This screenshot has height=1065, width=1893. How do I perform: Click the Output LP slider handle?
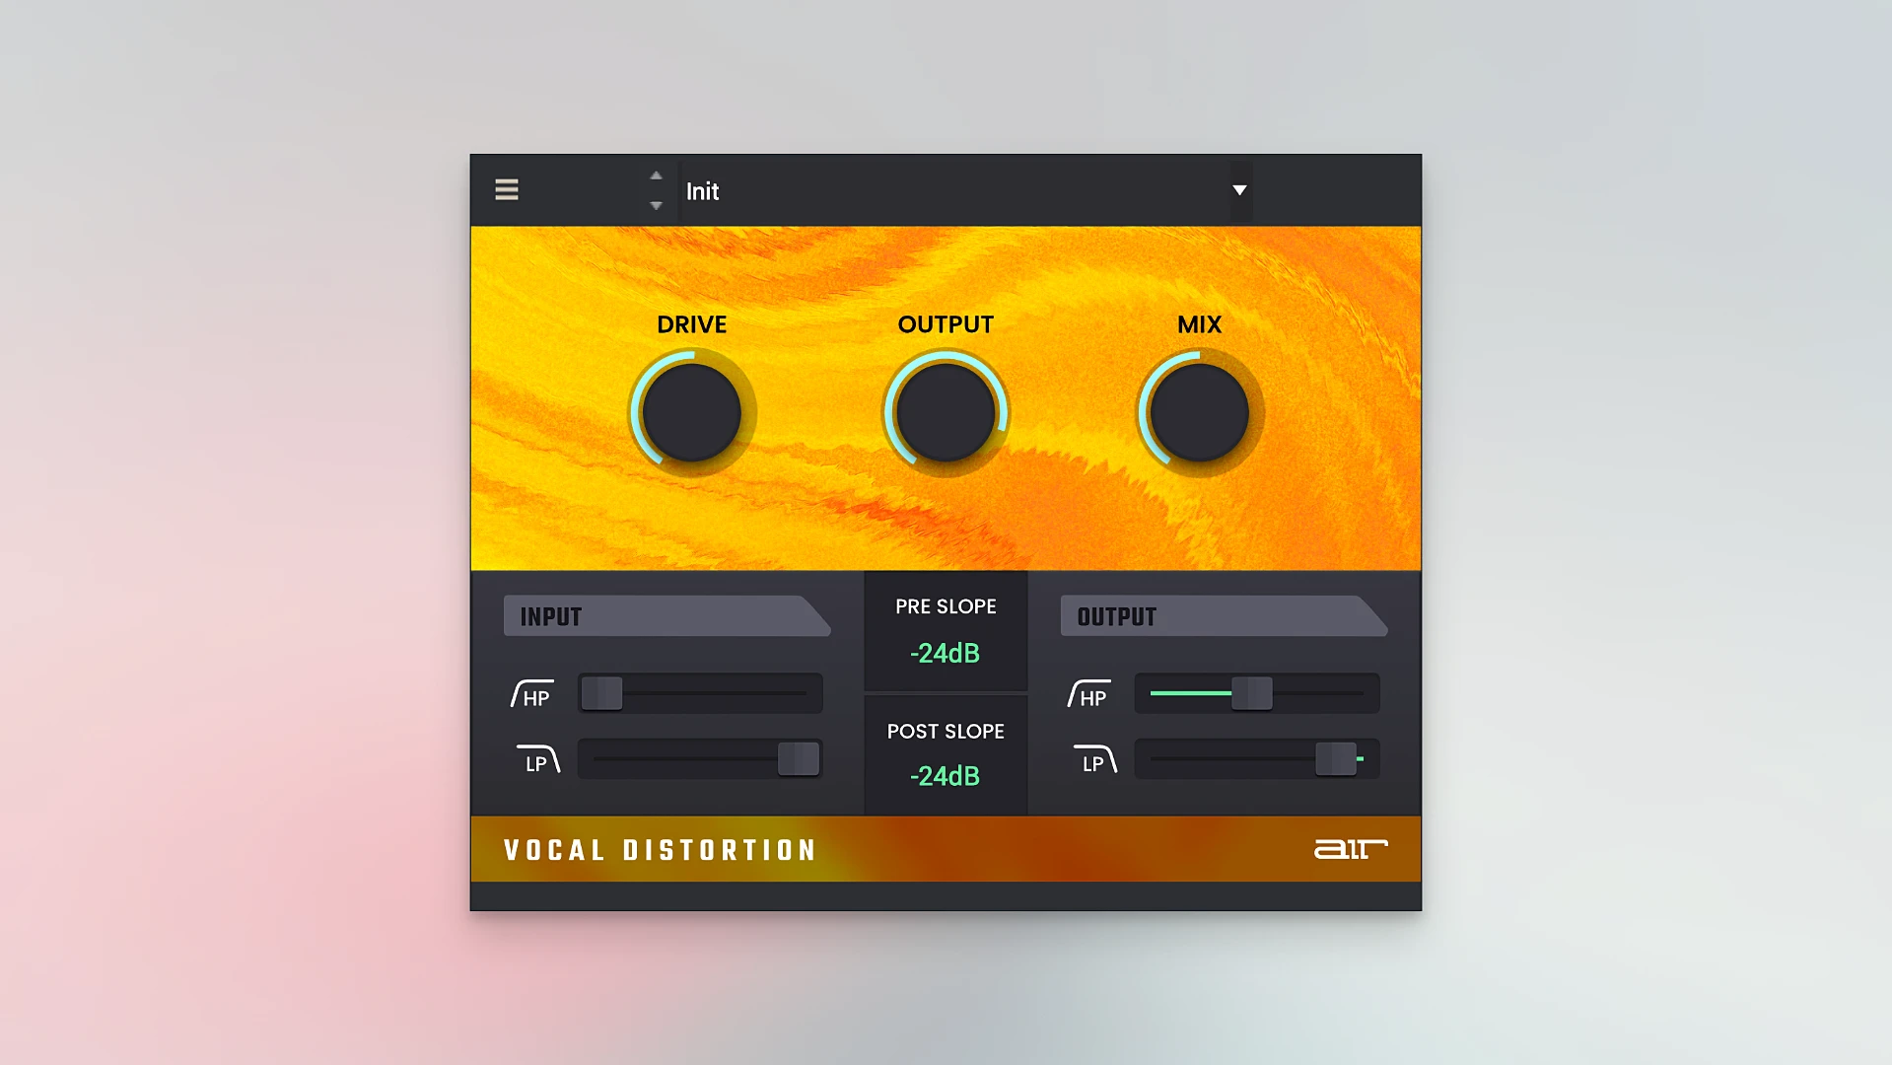pos(1336,759)
